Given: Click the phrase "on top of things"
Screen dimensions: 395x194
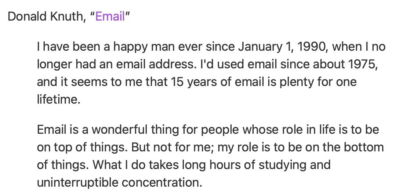Looking at the screenshot, I should click(81, 147).
